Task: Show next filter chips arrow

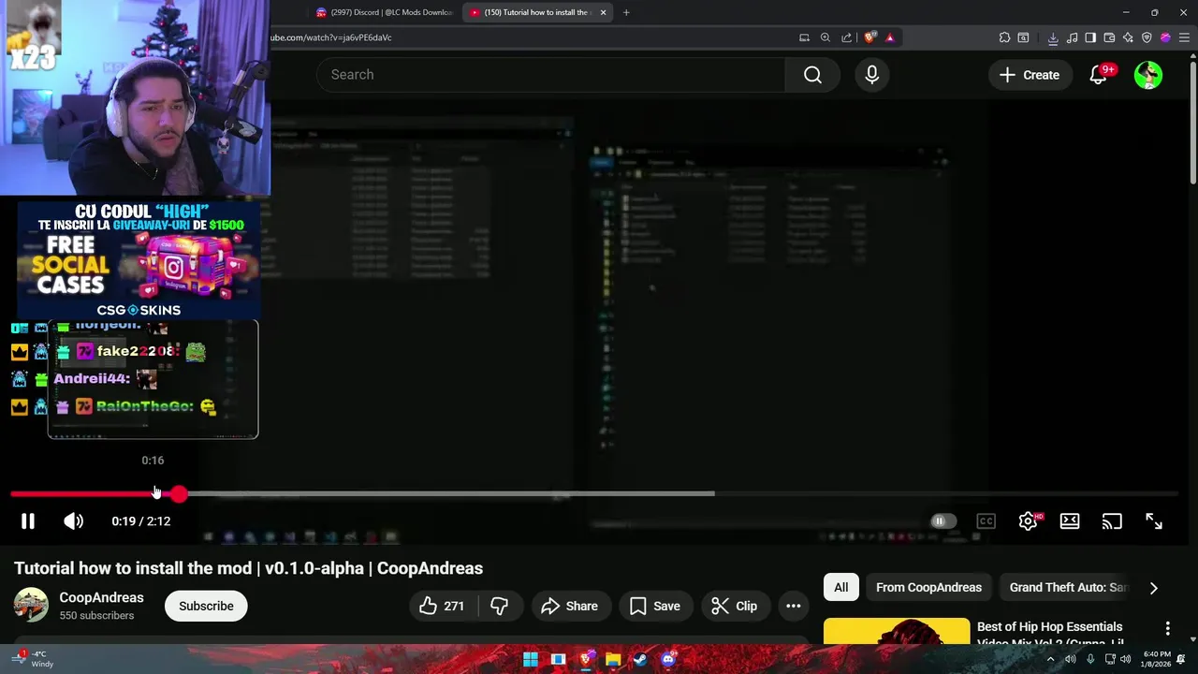Action: [1153, 588]
